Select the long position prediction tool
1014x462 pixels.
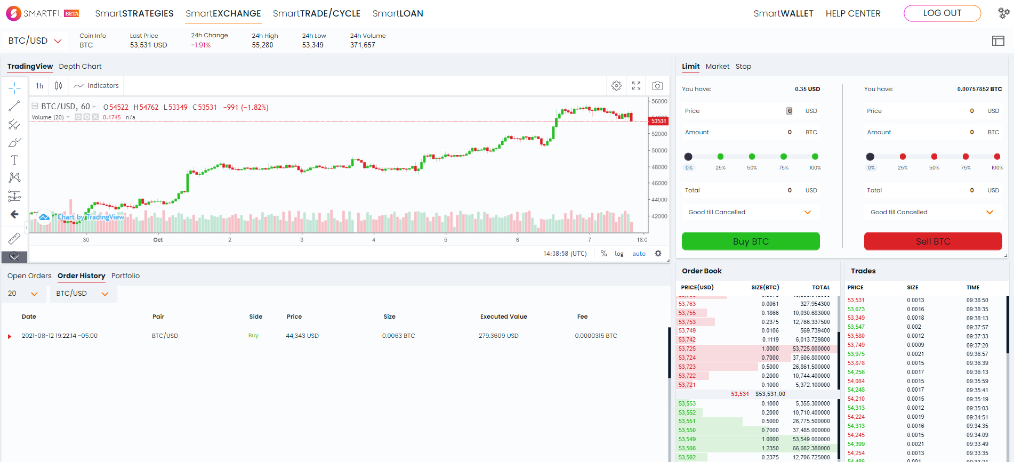[14, 196]
